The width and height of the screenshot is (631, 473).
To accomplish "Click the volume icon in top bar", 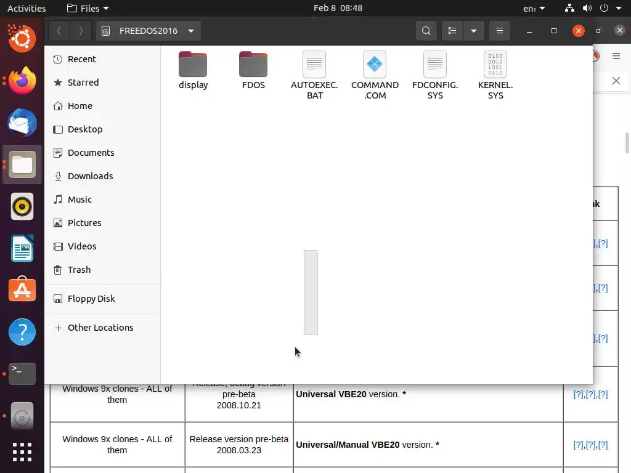I will coord(587,8).
